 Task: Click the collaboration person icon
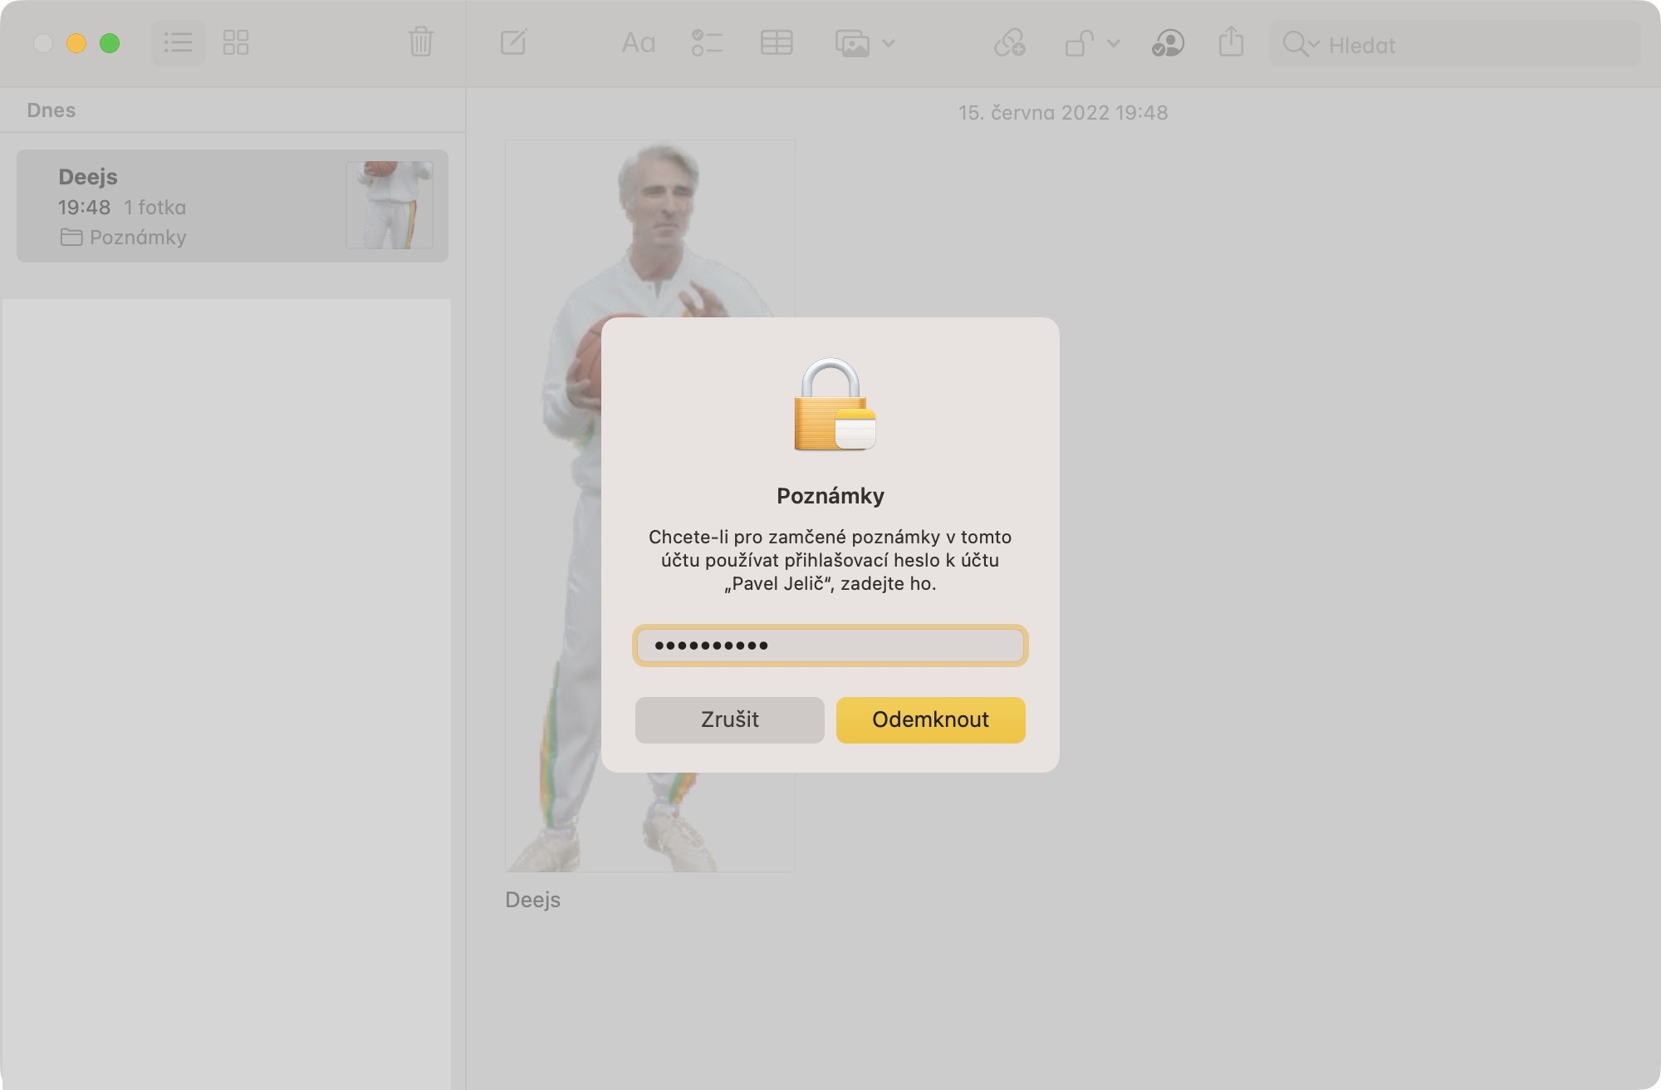tap(1168, 42)
